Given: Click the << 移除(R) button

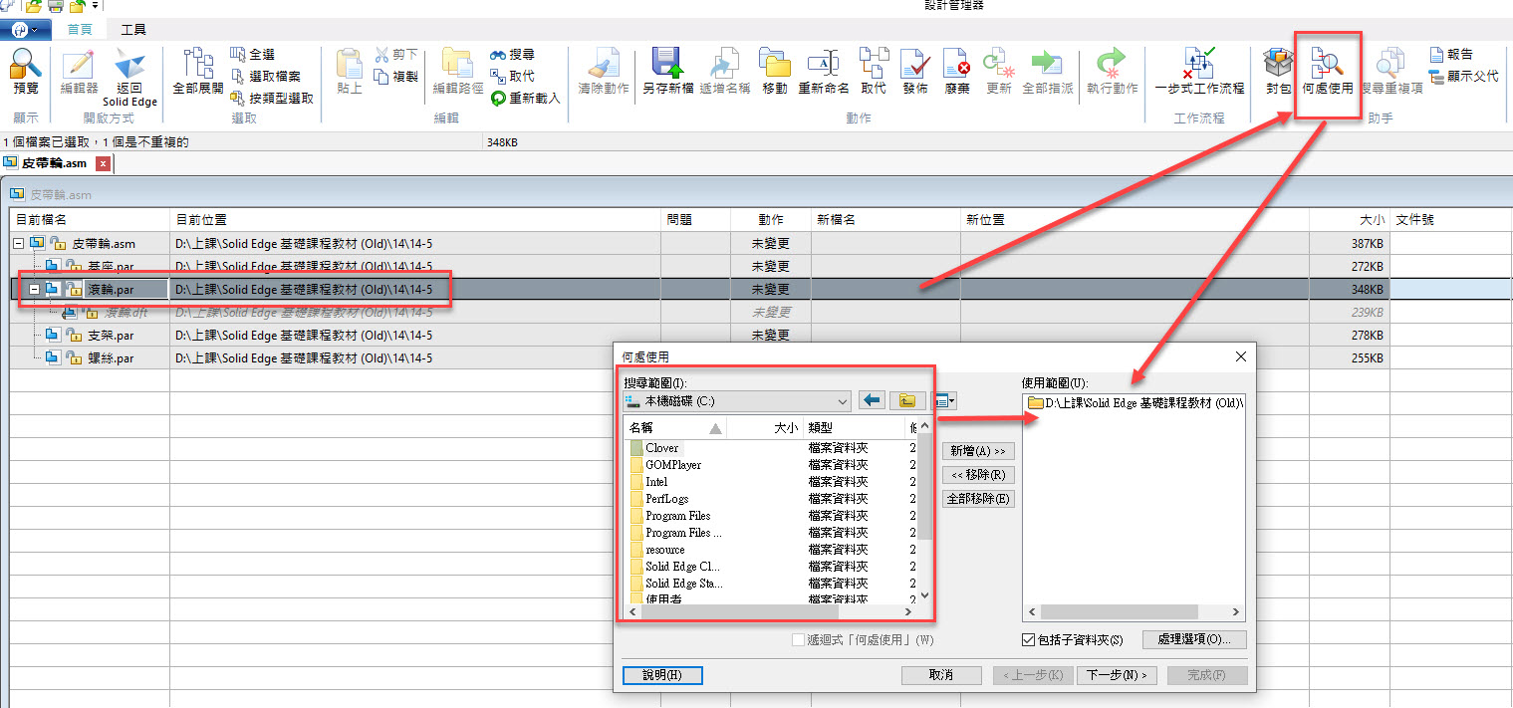Looking at the screenshot, I should pyautogui.click(x=978, y=475).
